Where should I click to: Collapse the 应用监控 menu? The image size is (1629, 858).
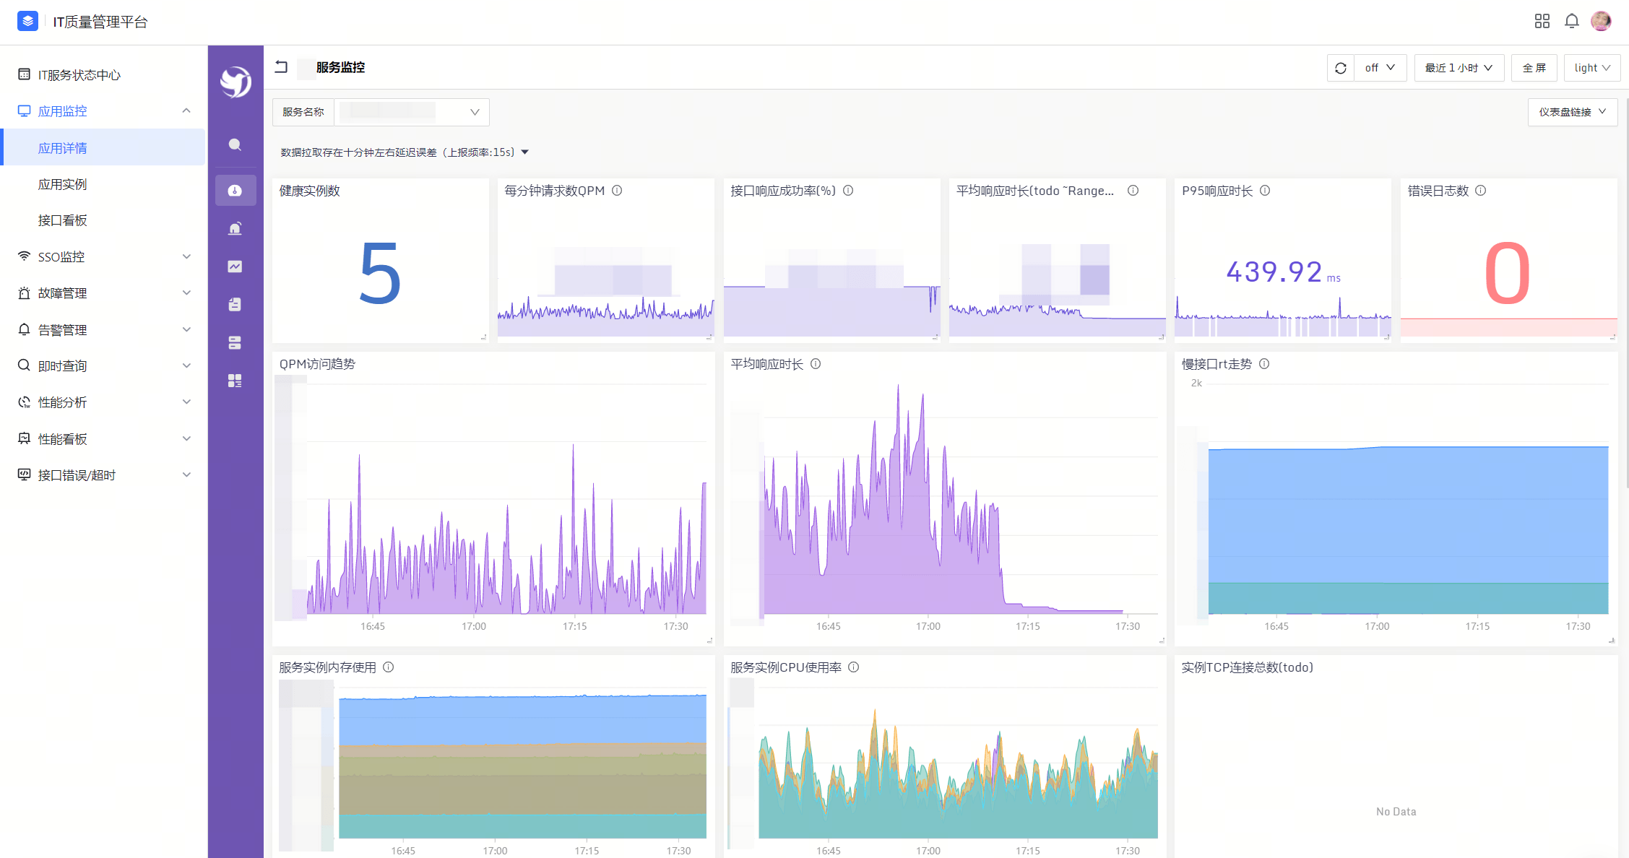(186, 110)
